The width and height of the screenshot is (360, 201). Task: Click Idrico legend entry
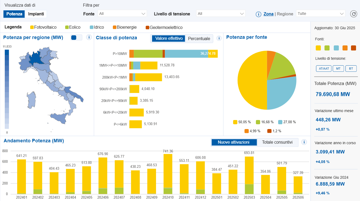click(x=97, y=27)
